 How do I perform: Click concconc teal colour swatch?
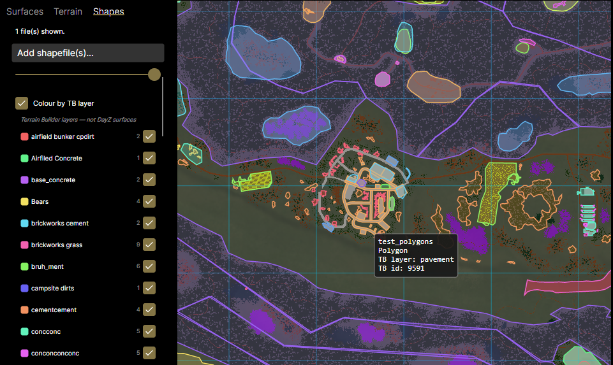24,331
